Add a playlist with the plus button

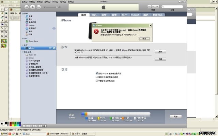tap(26, 126)
